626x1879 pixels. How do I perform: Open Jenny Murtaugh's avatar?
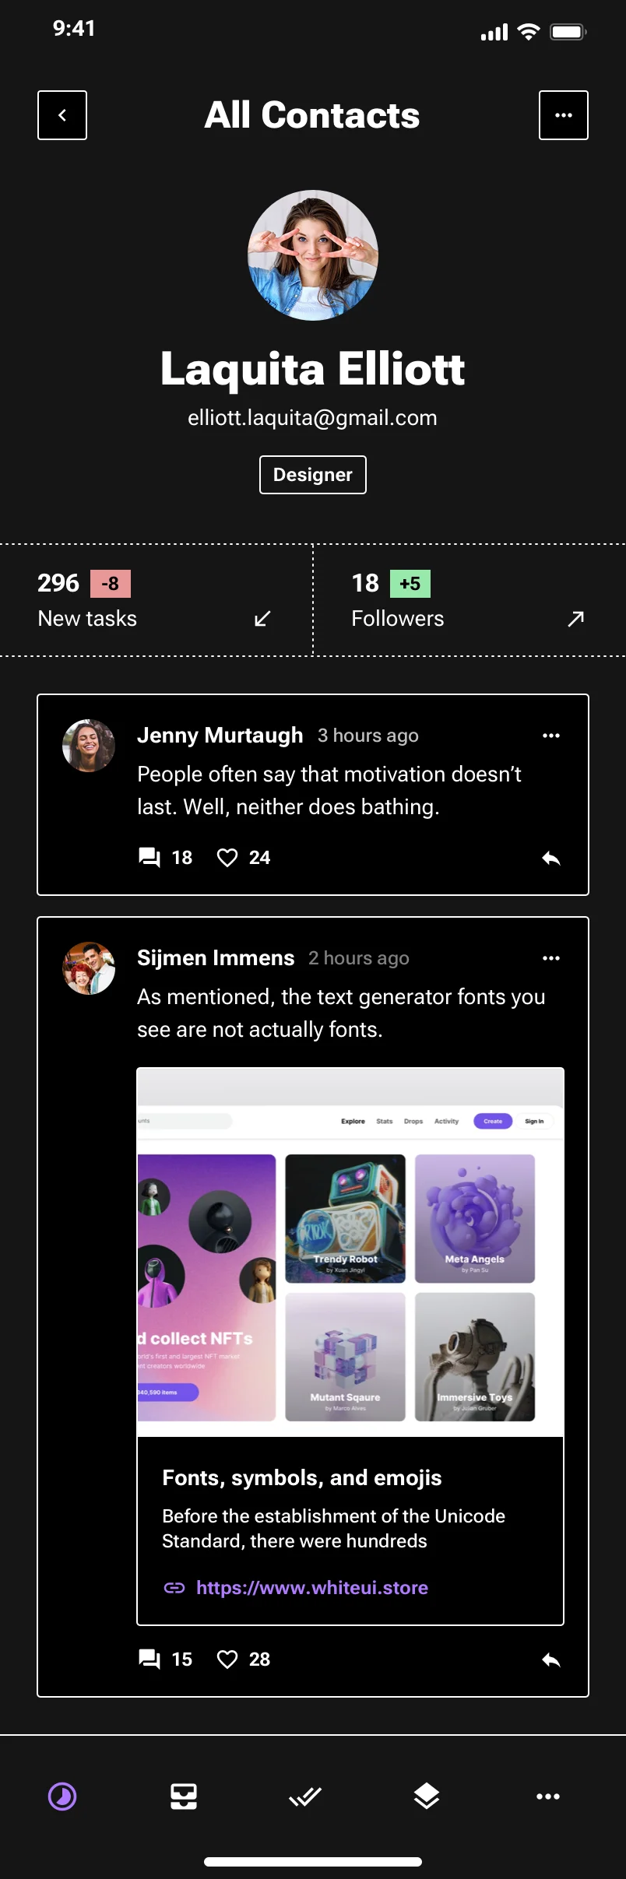pyautogui.click(x=89, y=746)
